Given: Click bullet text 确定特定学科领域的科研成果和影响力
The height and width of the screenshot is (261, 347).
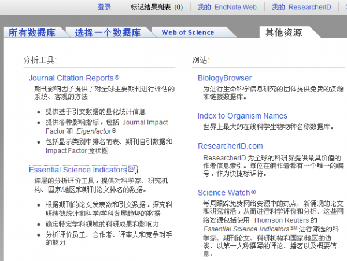Looking at the screenshot, I should 102,224.
